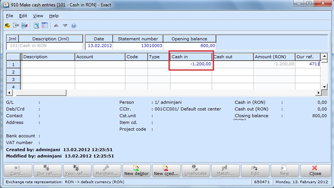
Task: Click the 'Modified by: adminjani' line
Action: tap(60, 156)
